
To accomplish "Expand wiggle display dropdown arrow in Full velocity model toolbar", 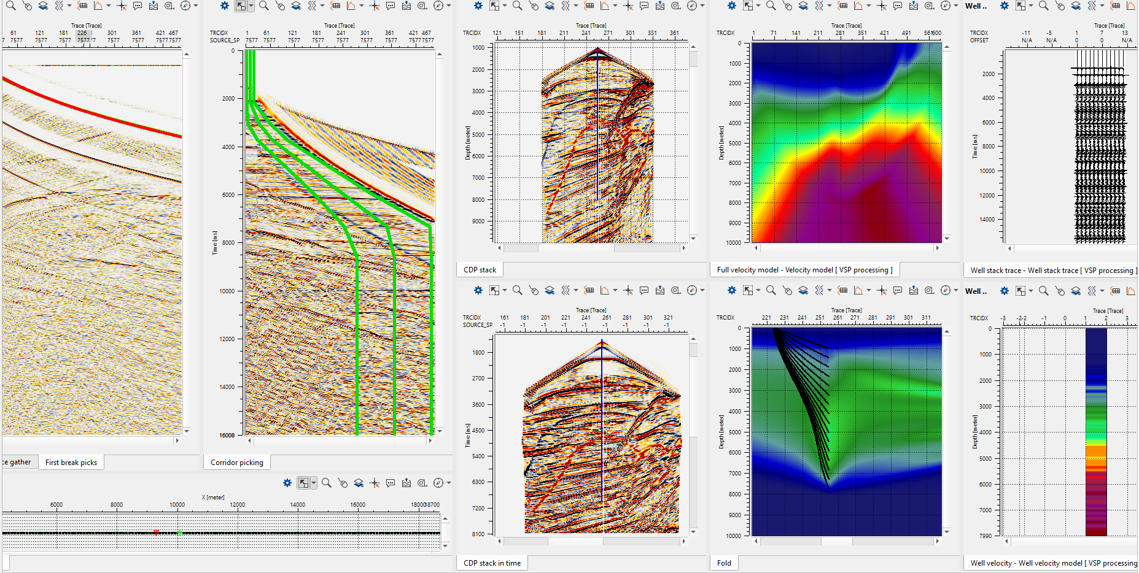I will point(829,6).
